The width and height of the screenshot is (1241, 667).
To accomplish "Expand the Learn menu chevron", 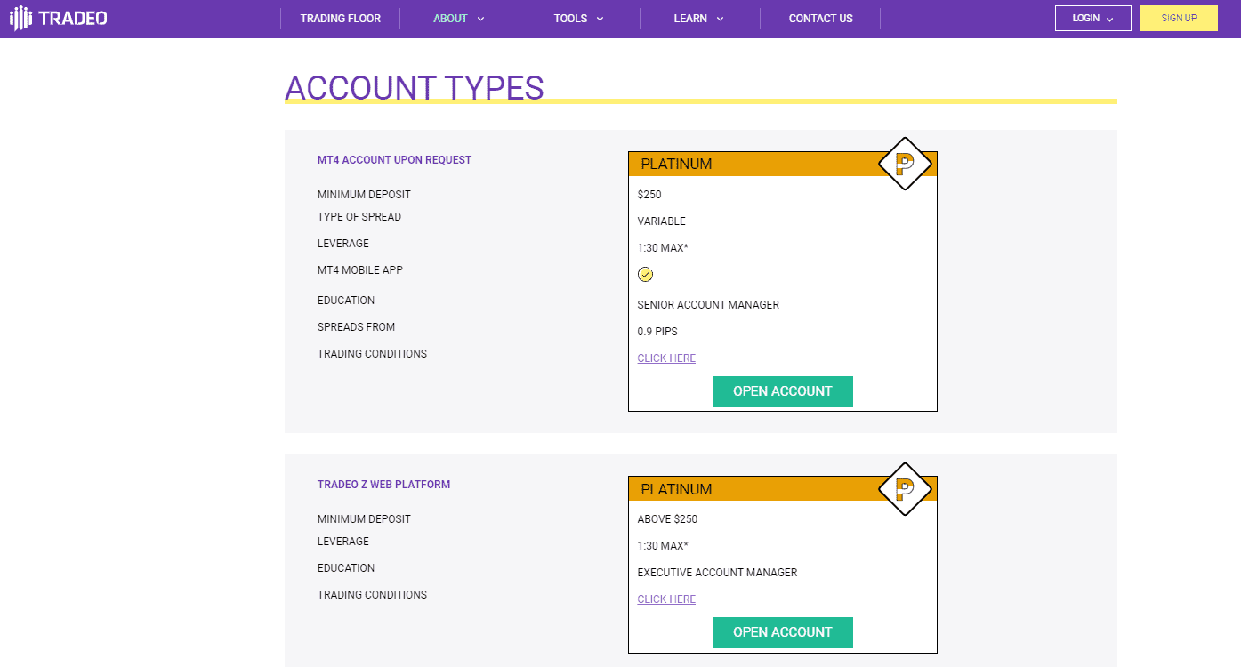I will tap(720, 19).
